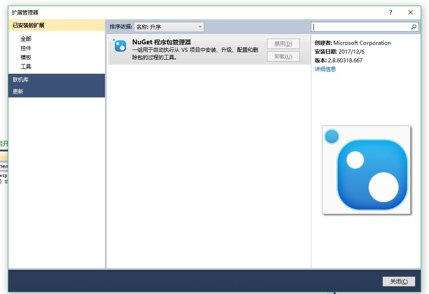The height and width of the screenshot is (294, 429).
Task: Click the 安装日期 2017/12/6 text
Action: click(x=339, y=51)
